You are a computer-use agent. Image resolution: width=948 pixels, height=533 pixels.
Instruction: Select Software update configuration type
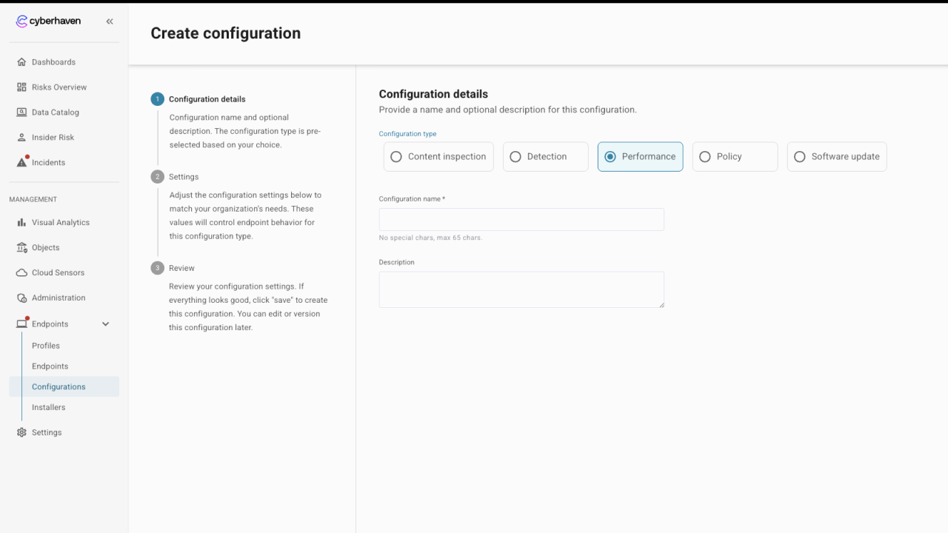(x=800, y=157)
